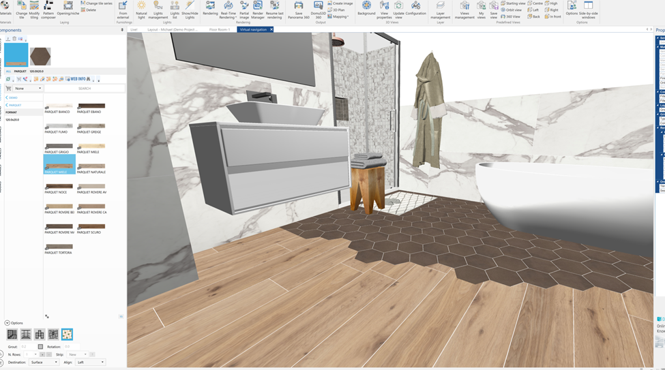Open the cart list None dropdown

[x=28, y=88]
